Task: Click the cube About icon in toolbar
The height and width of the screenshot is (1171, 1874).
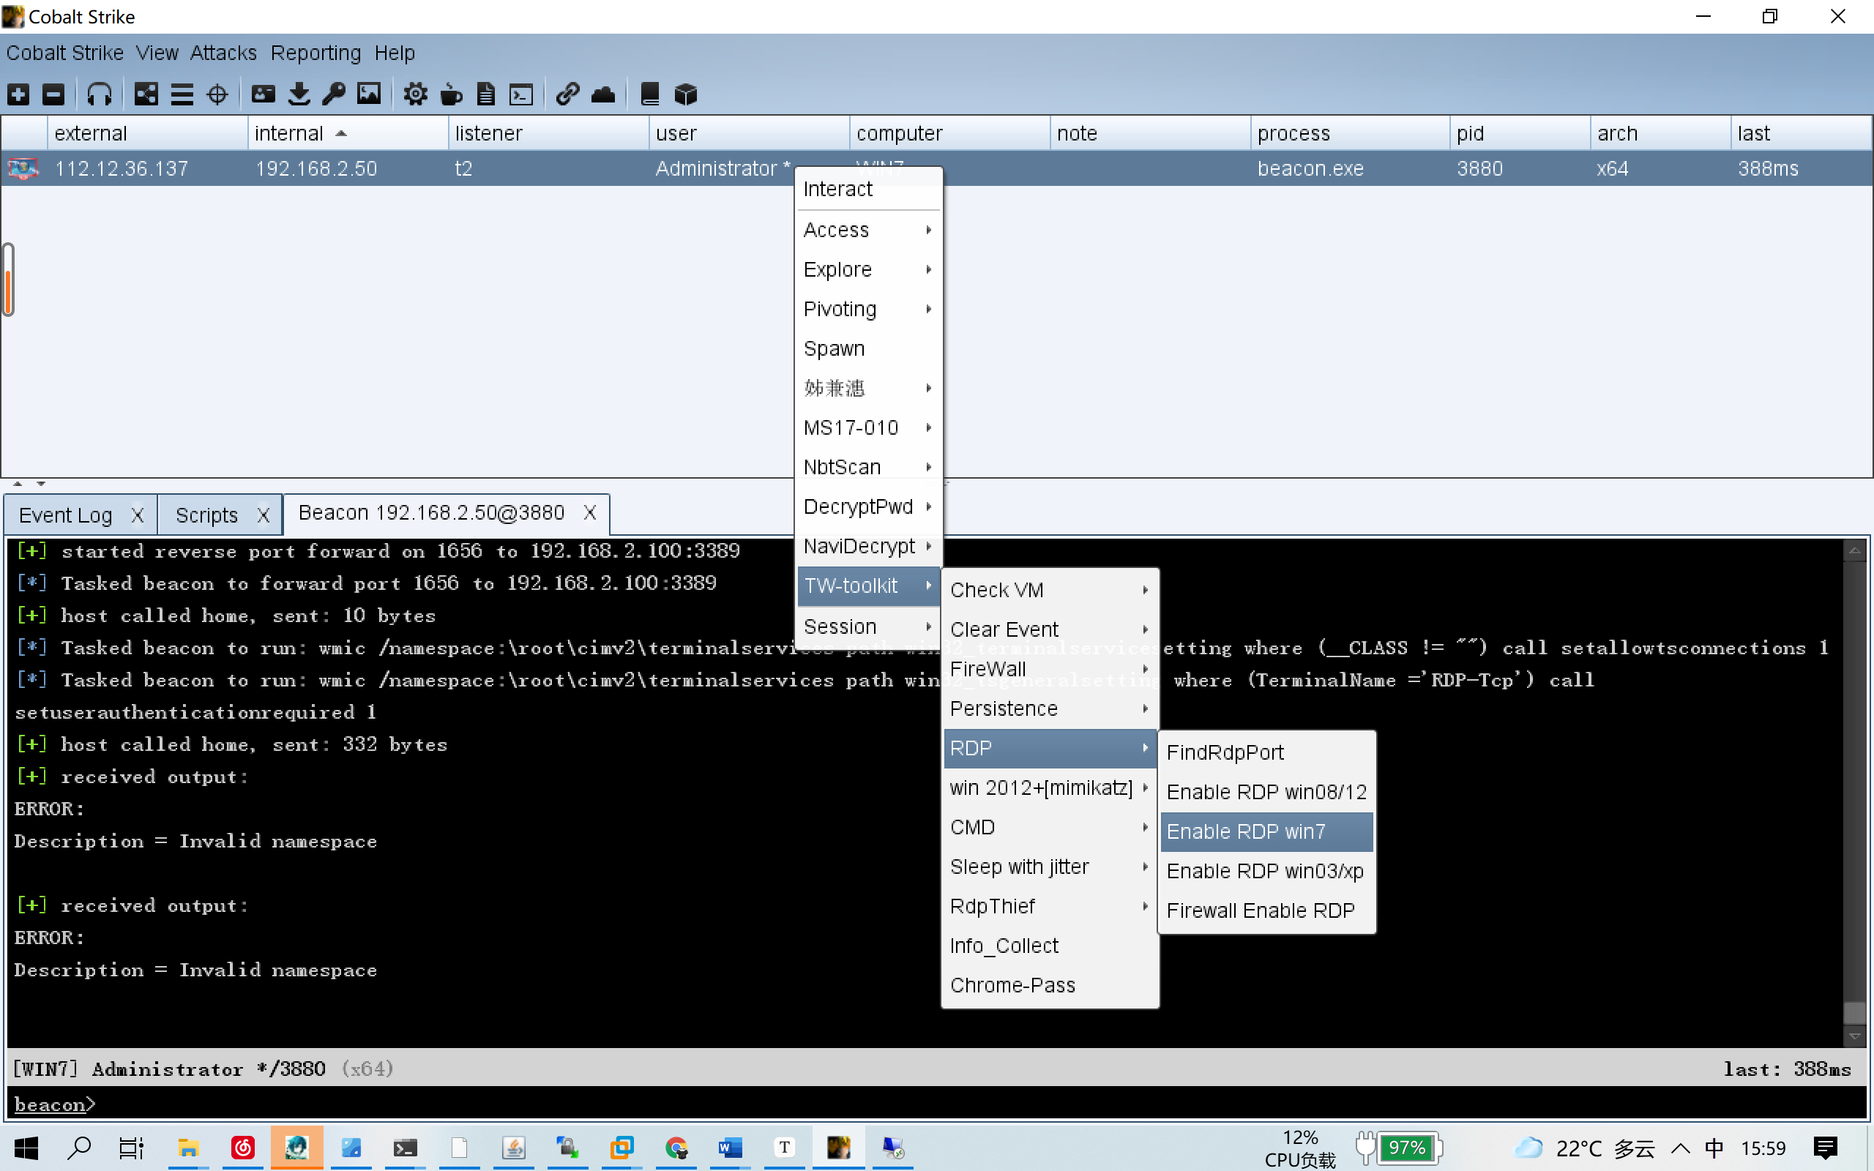Action: pyautogui.click(x=686, y=94)
